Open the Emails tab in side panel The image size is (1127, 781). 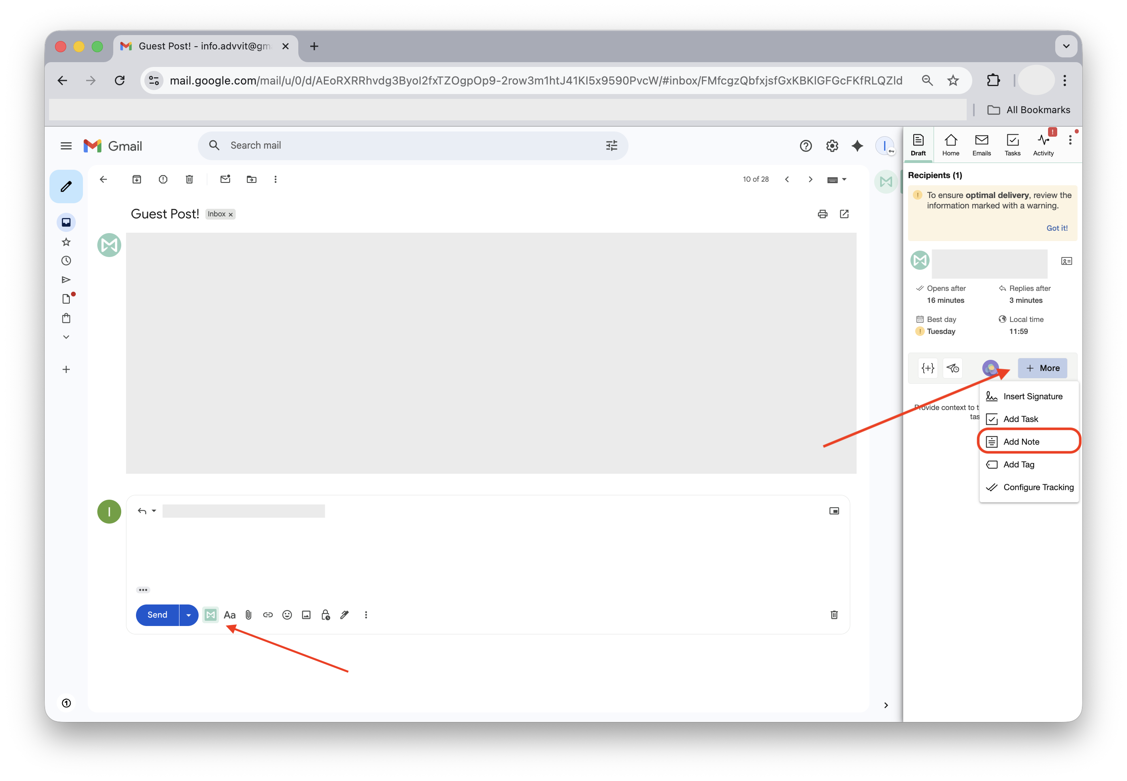tap(981, 145)
